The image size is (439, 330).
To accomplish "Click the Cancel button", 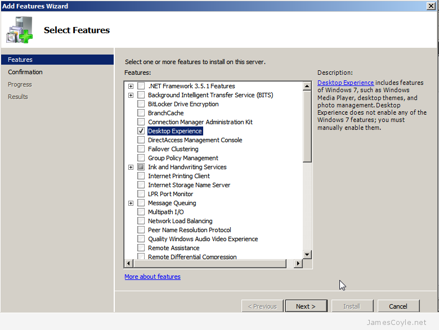I will 398,306.
